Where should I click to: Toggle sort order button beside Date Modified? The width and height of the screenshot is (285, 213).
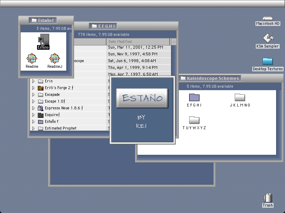pyautogui.click(x=173, y=42)
